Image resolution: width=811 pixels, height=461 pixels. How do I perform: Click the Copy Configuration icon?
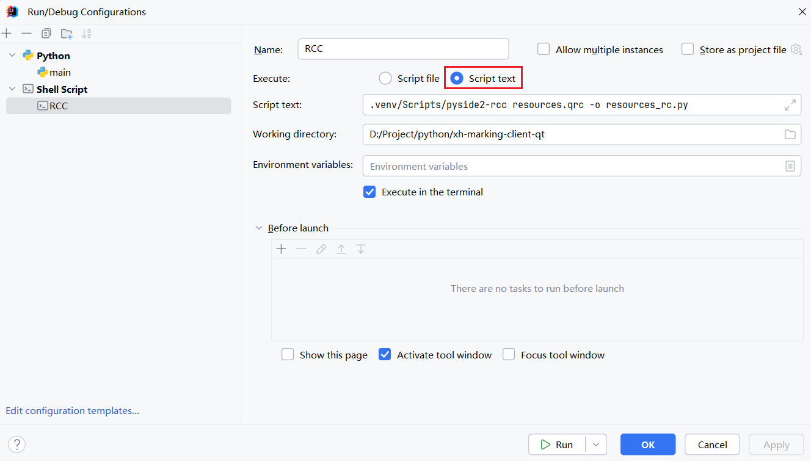tap(46, 34)
